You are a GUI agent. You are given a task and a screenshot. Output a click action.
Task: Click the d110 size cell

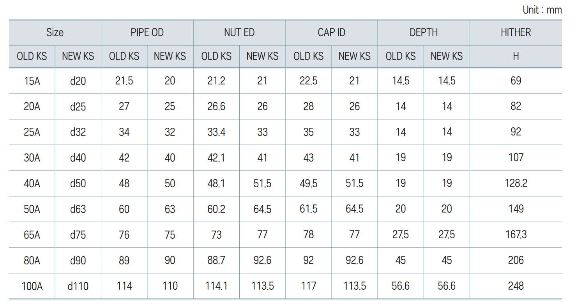pyautogui.click(x=78, y=287)
